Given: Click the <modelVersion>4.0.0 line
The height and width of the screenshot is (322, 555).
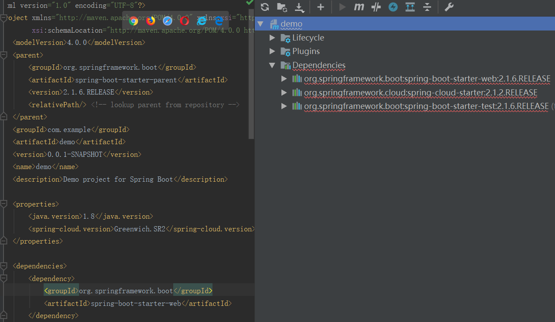Looking at the screenshot, I should click(79, 43).
